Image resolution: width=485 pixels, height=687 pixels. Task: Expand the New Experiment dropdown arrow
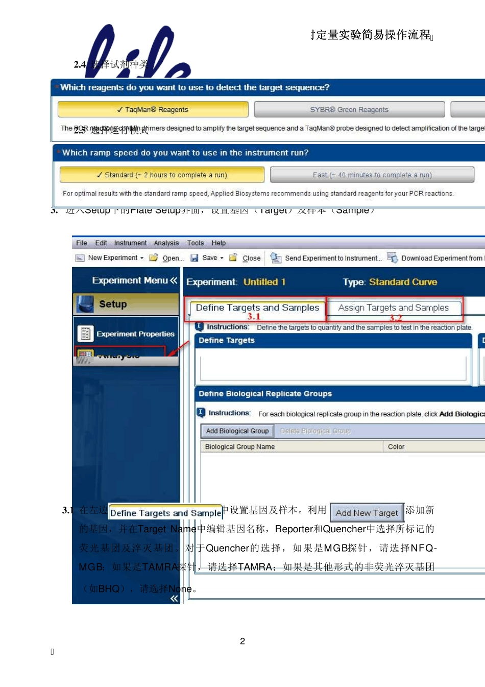142,258
